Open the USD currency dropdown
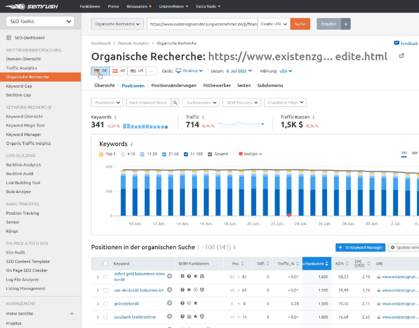Image resolution: width=419 pixels, height=328 pixels. click(x=286, y=71)
